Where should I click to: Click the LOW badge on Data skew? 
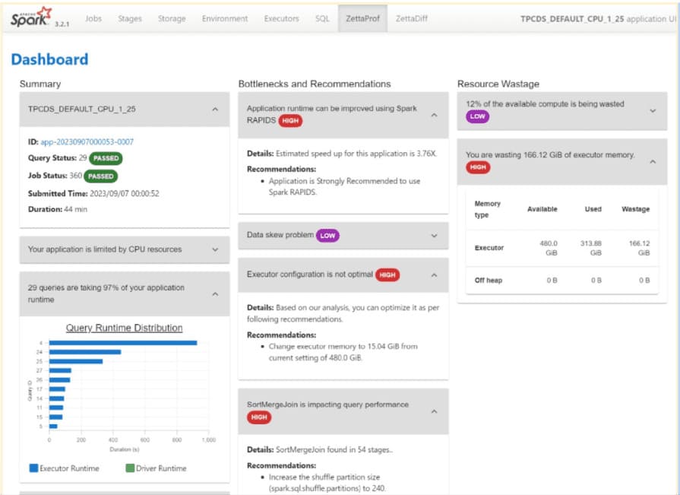pos(327,236)
